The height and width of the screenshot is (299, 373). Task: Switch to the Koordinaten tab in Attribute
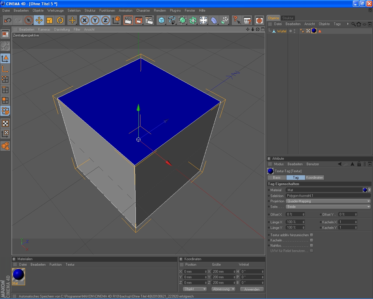point(315,178)
